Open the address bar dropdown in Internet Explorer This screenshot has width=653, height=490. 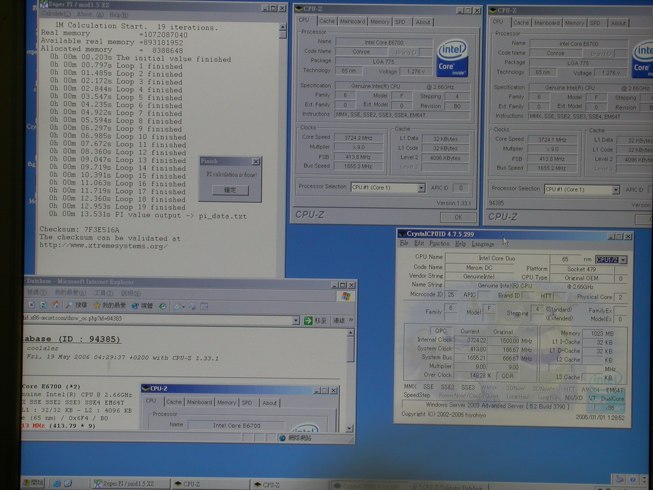click(x=296, y=320)
